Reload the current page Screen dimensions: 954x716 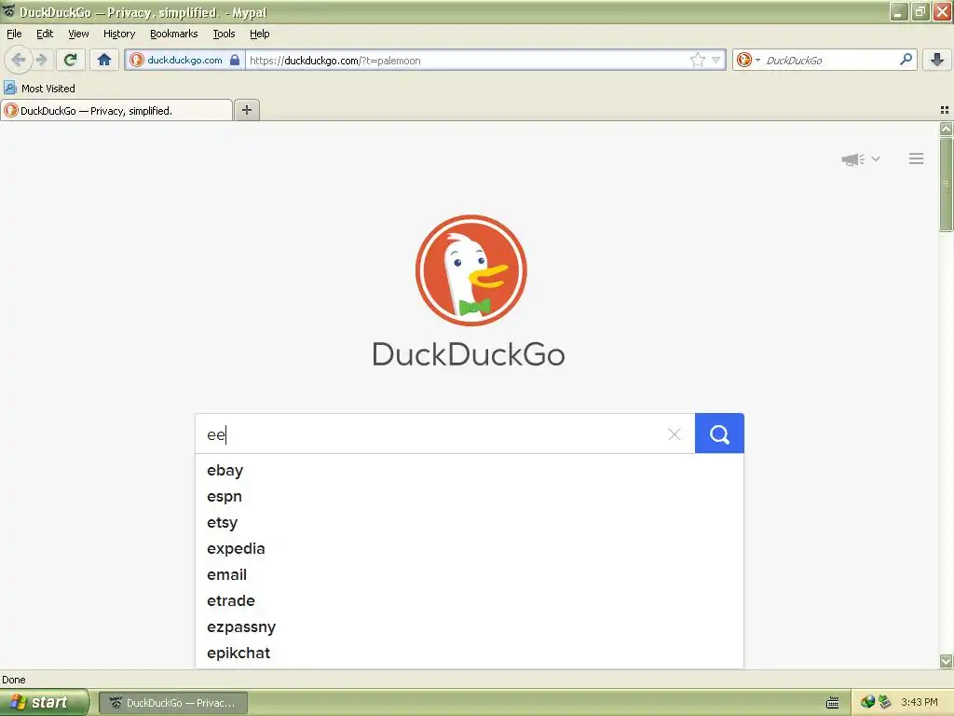pos(70,60)
